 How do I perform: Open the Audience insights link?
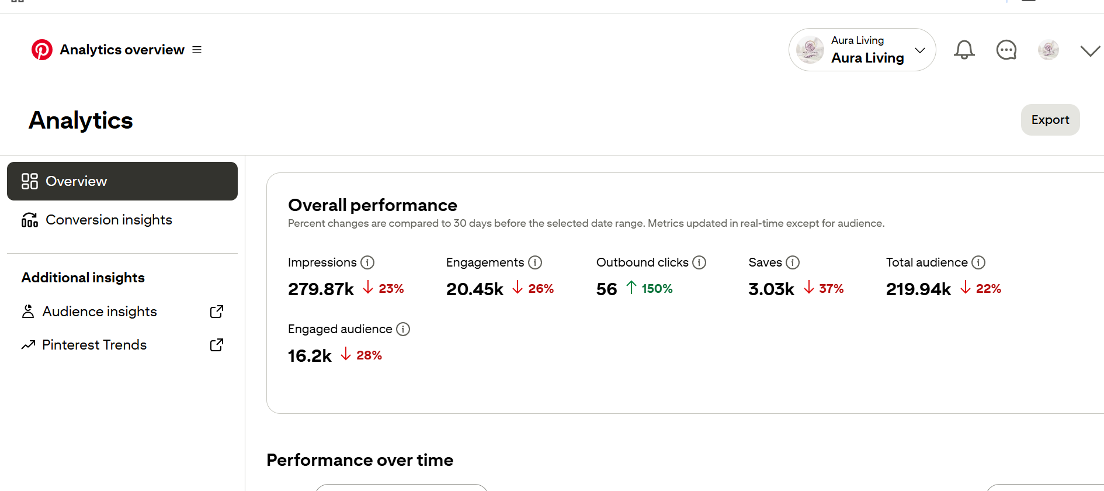(99, 312)
